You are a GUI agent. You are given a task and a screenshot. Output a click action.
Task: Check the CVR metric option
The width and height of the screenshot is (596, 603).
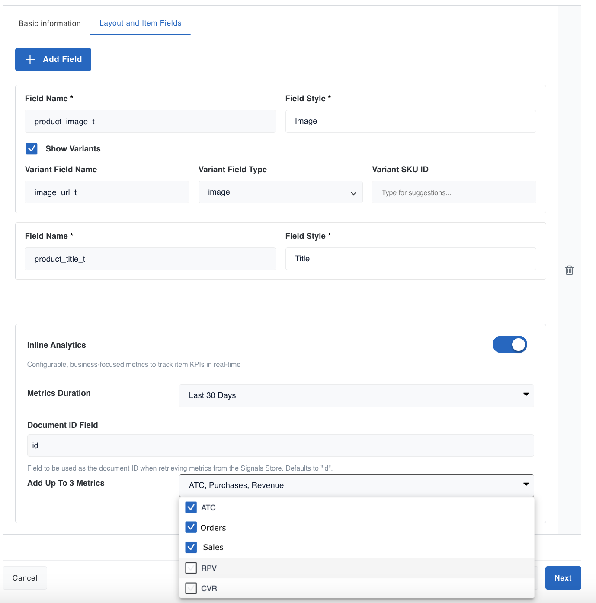tap(191, 588)
